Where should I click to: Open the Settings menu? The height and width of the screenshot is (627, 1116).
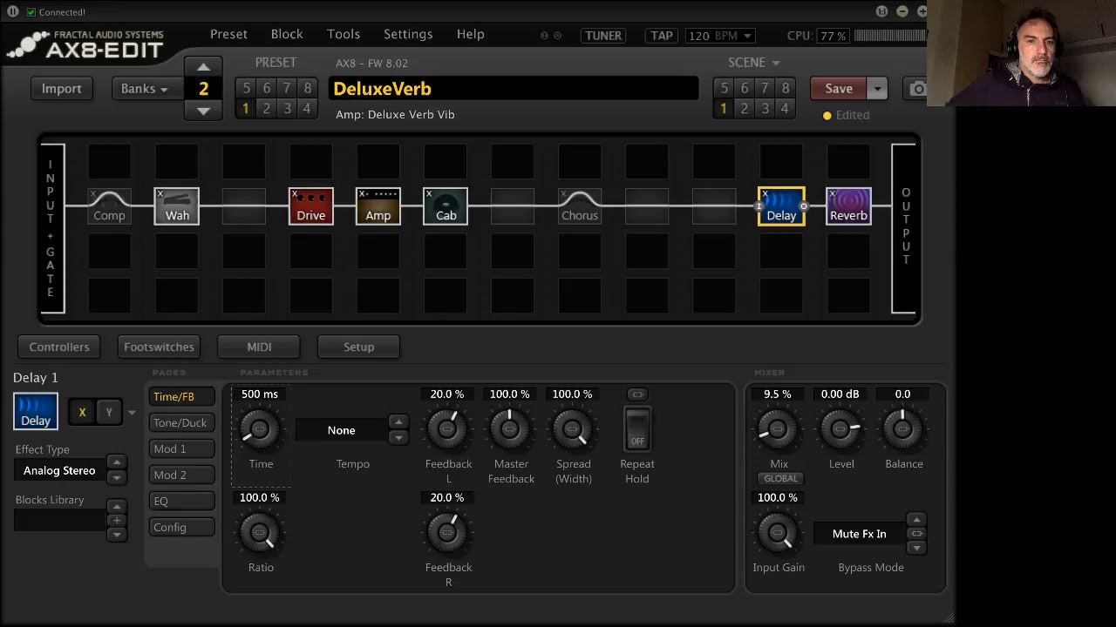(408, 34)
